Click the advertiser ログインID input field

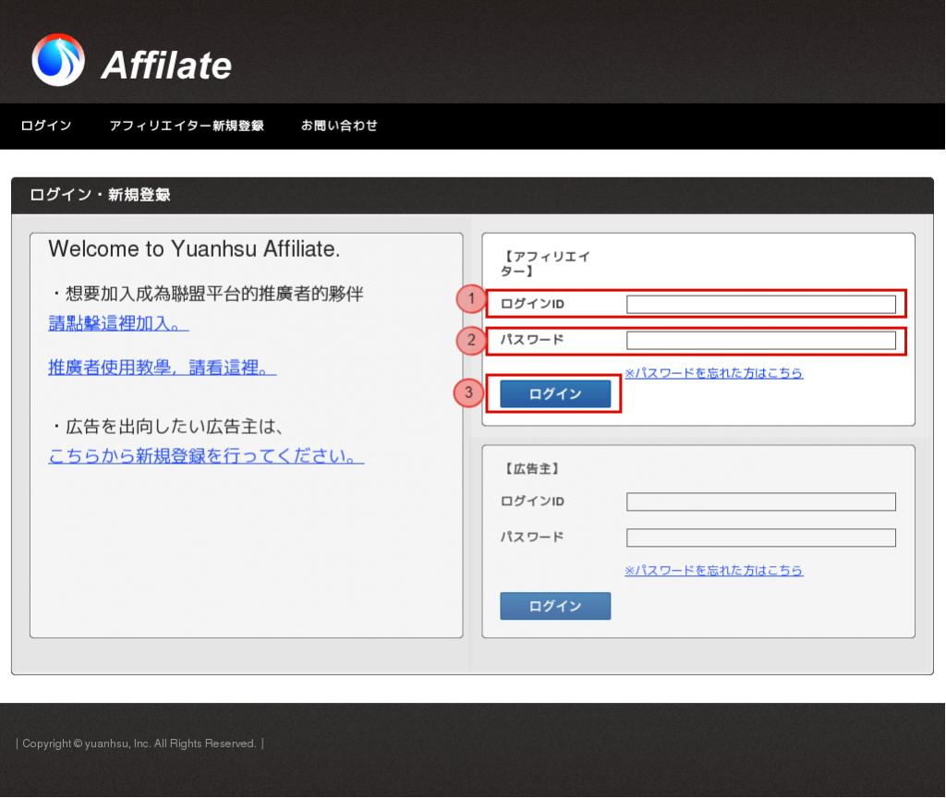click(760, 502)
